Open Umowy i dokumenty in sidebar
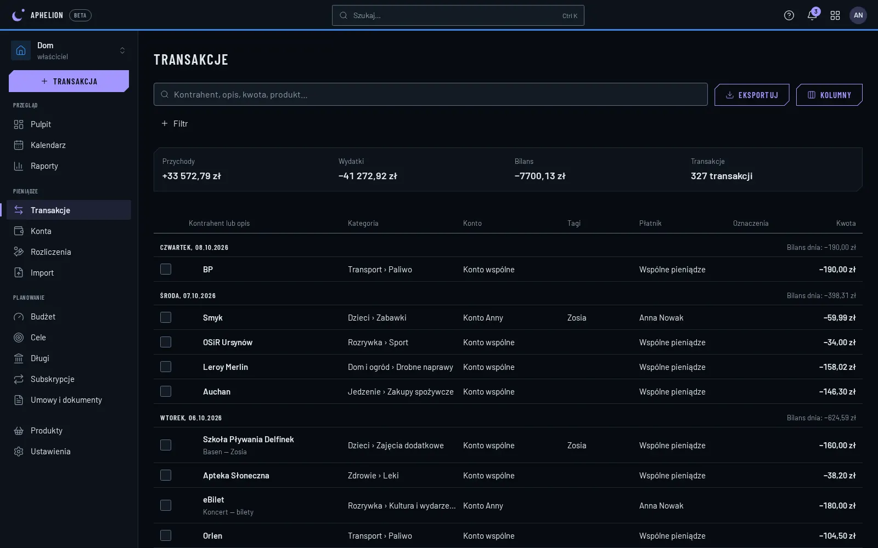The height and width of the screenshot is (548, 878). (x=69, y=400)
